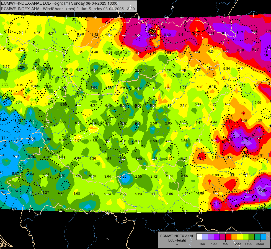
Task: Pick the orange legend color swatch
Action: (234, 237)
